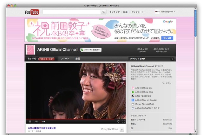The width and height of the screenshot is (203, 135).
Task: Open AKB48 DVD&CD カタログ link
Action: (x=147, y=108)
